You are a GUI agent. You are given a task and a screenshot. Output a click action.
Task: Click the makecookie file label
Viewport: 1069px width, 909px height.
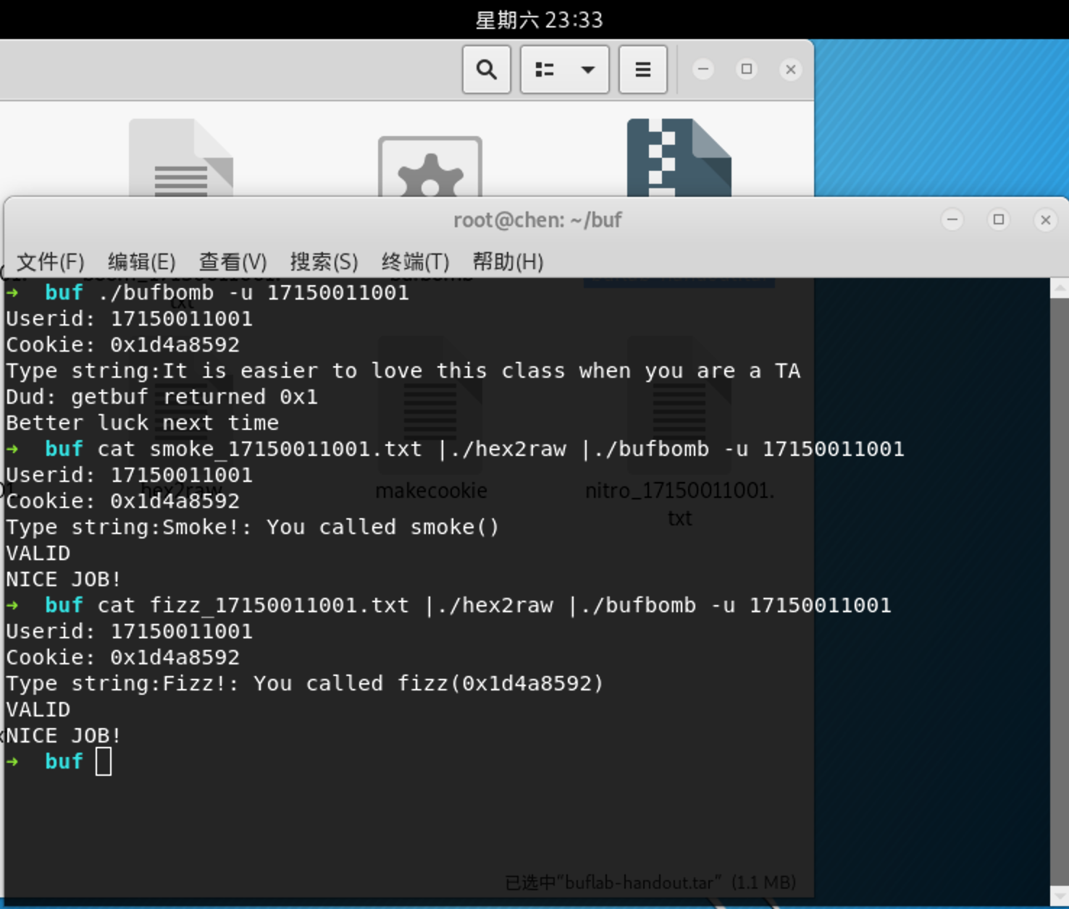[x=431, y=491]
